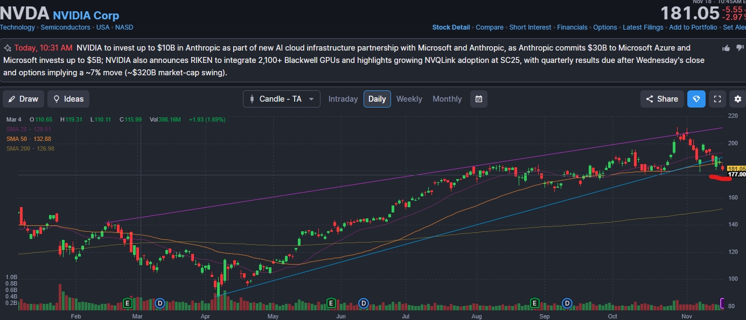This screenshot has width=746, height=320.
Task: Enter fullscreen chart mode
Action: (x=717, y=99)
